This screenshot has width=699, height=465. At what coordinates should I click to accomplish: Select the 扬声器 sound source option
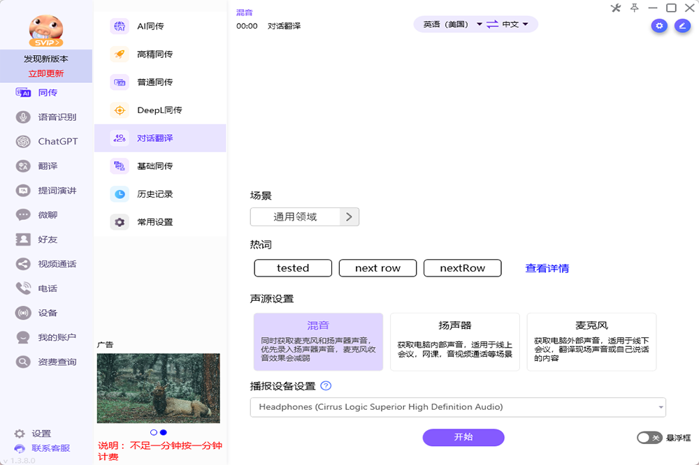(454, 341)
